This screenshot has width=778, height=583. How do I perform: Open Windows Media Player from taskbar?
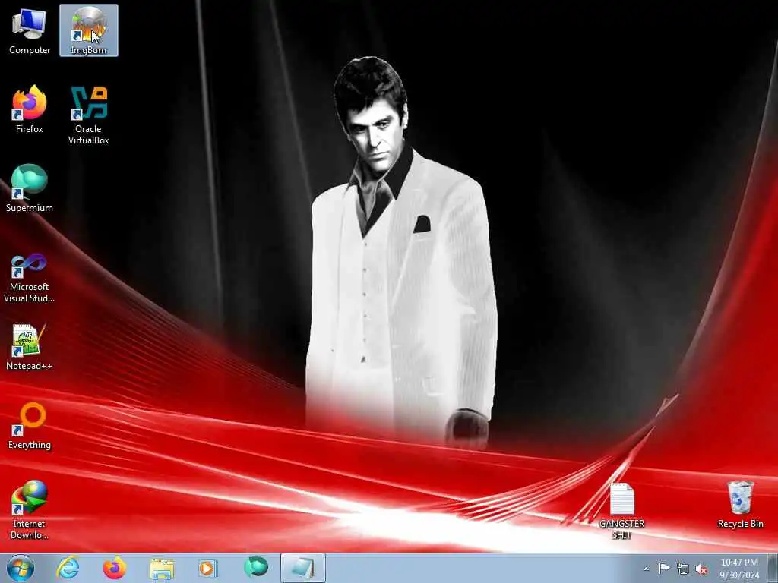[208, 568]
